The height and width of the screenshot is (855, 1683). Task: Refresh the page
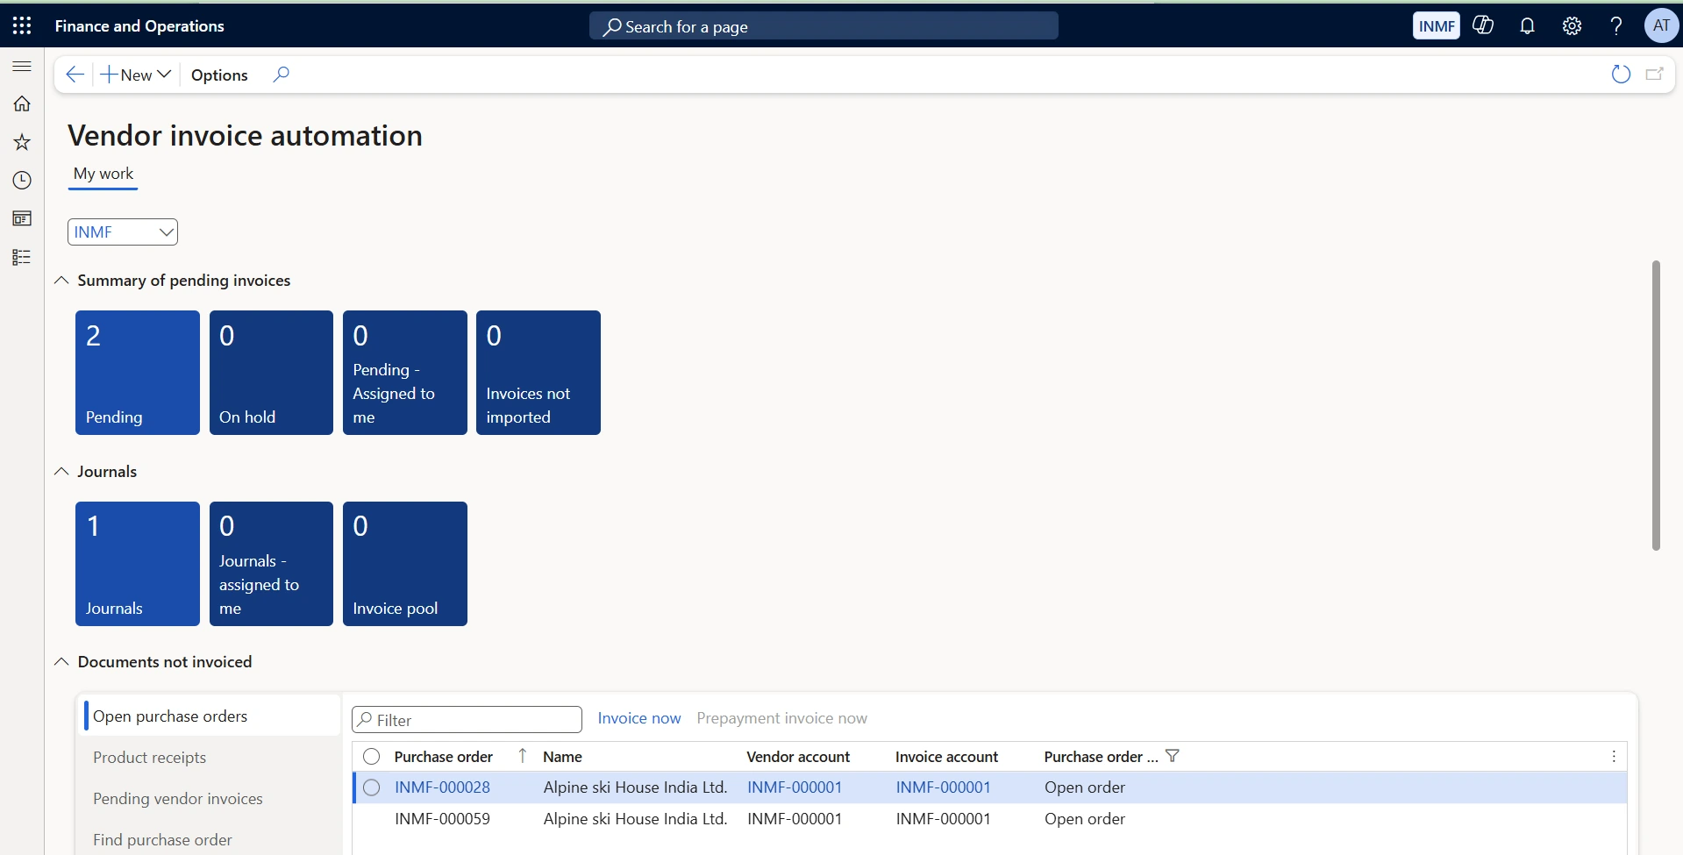[x=1621, y=75]
